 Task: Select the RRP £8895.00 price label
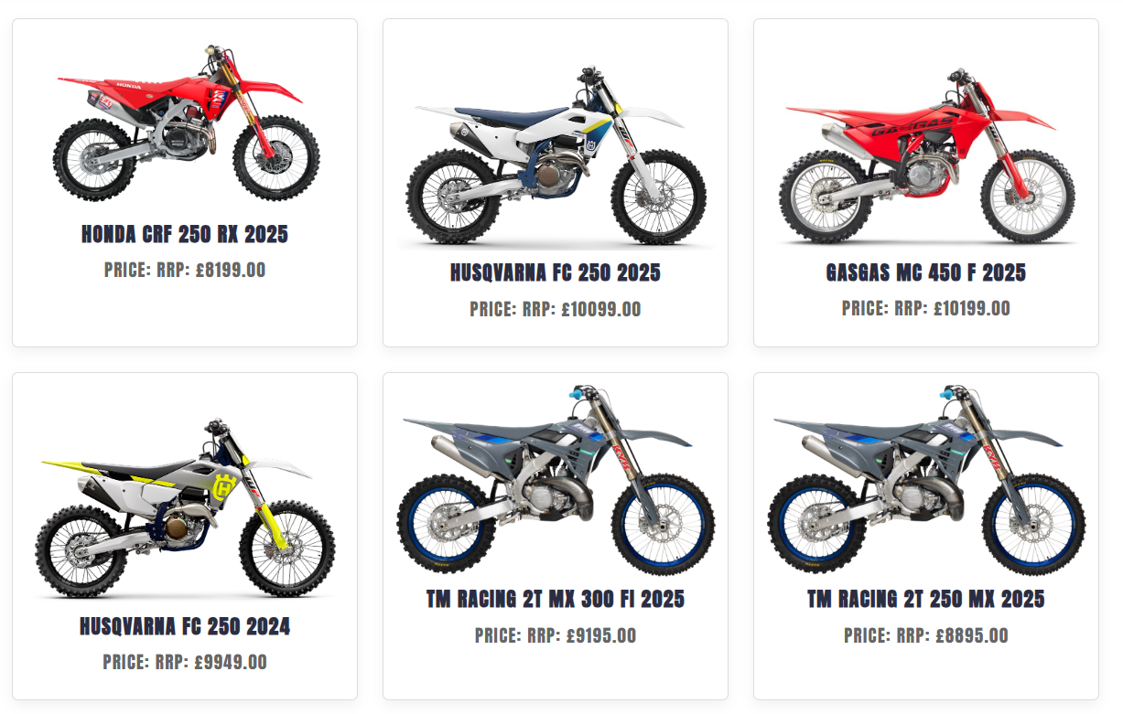pos(926,635)
